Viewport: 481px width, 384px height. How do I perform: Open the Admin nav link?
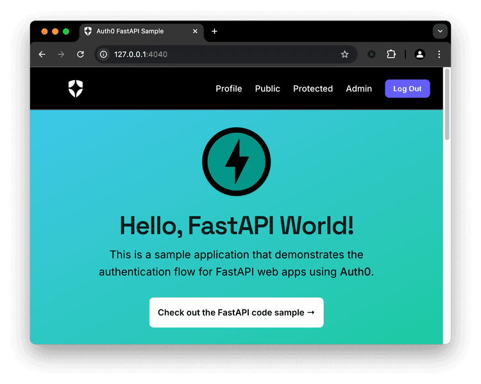(359, 89)
